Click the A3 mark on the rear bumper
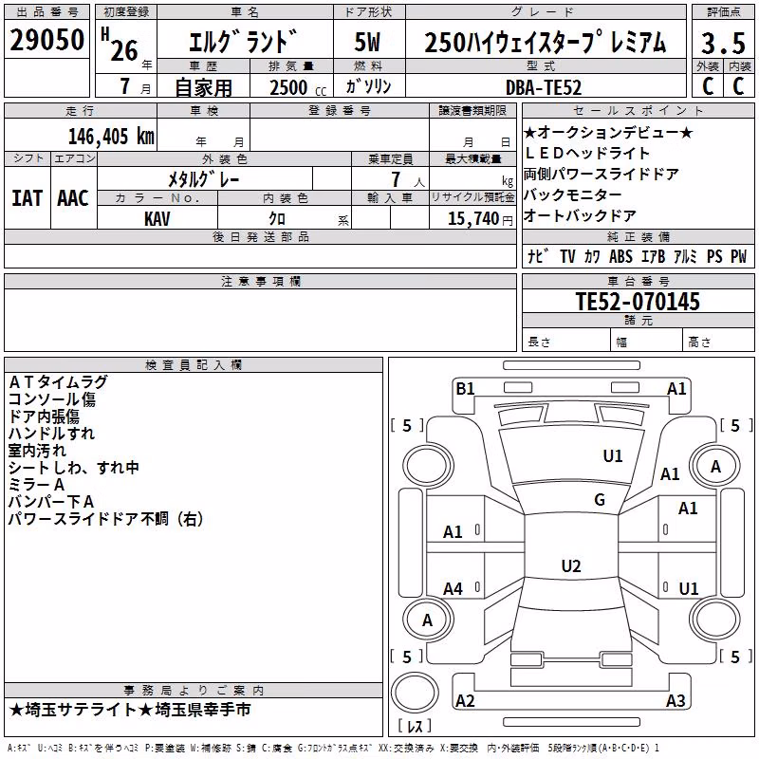The width and height of the screenshot is (759, 759). point(676,701)
